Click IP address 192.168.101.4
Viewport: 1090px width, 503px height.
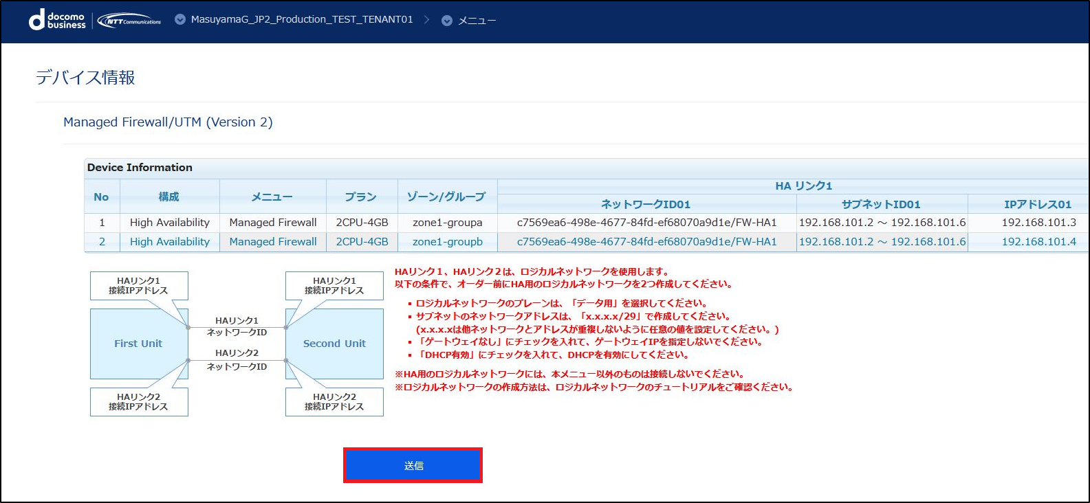click(x=1038, y=242)
